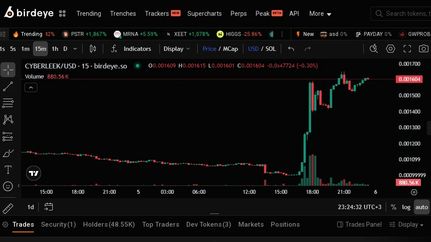
Task: Select the horizontal lines Fibonacci tool
Action: tap(8, 103)
